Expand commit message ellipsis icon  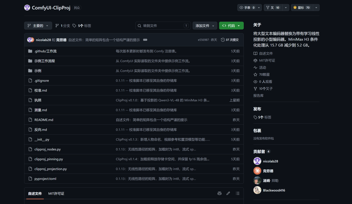coord(145,40)
